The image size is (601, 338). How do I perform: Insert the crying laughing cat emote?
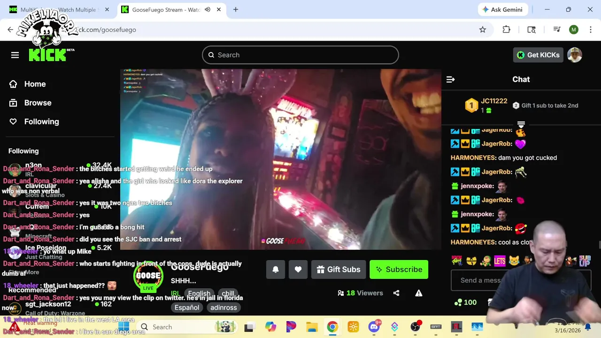514,260
